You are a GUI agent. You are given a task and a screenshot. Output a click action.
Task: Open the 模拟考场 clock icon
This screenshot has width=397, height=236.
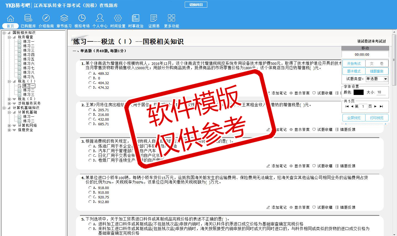[x=82, y=18]
